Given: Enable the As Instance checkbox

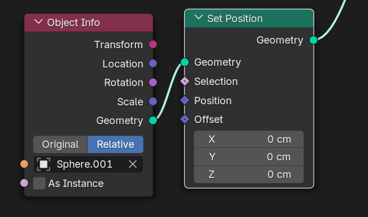Looking at the screenshot, I should click(x=39, y=184).
